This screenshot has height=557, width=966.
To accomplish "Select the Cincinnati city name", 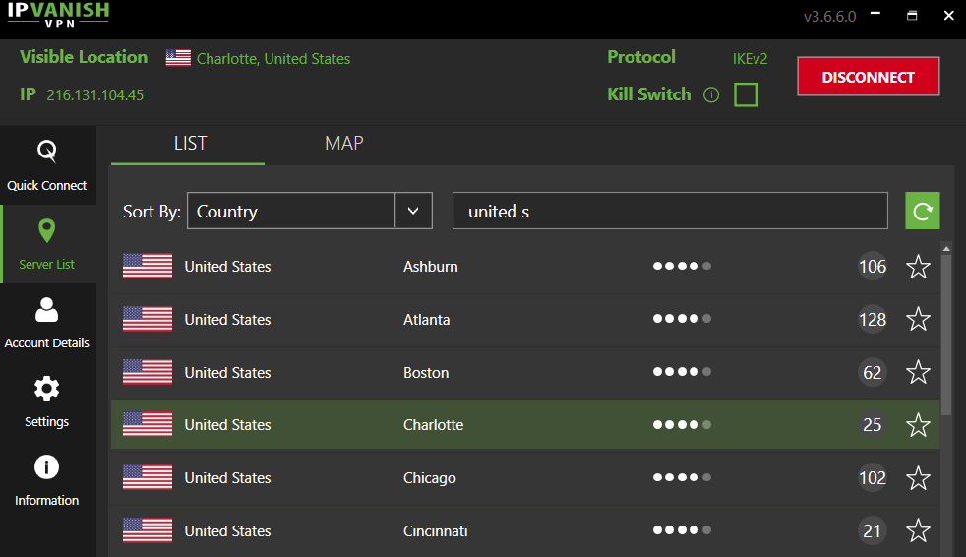I will point(436,530).
